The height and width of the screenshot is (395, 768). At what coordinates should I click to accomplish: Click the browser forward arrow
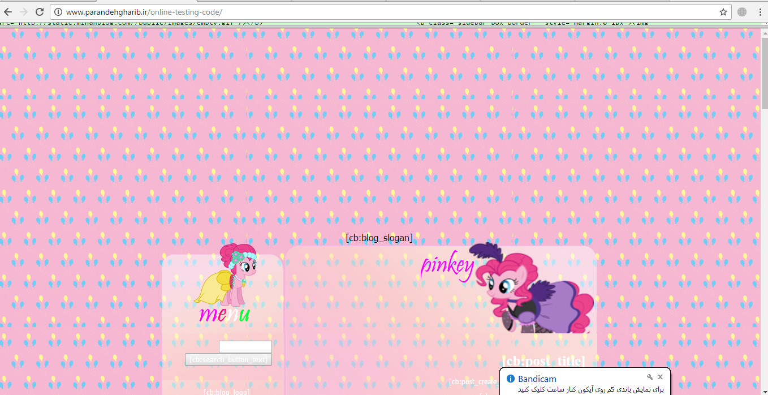coord(24,12)
